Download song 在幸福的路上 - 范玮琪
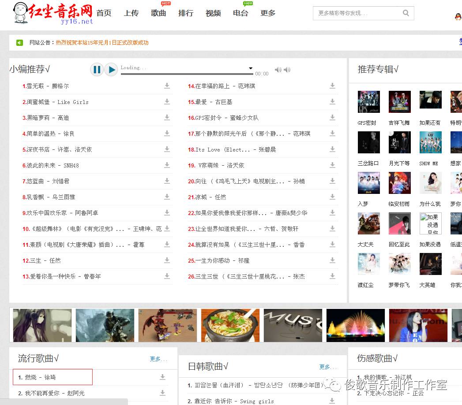Image resolution: width=462 pixels, height=405 pixels. click(x=332, y=85)
